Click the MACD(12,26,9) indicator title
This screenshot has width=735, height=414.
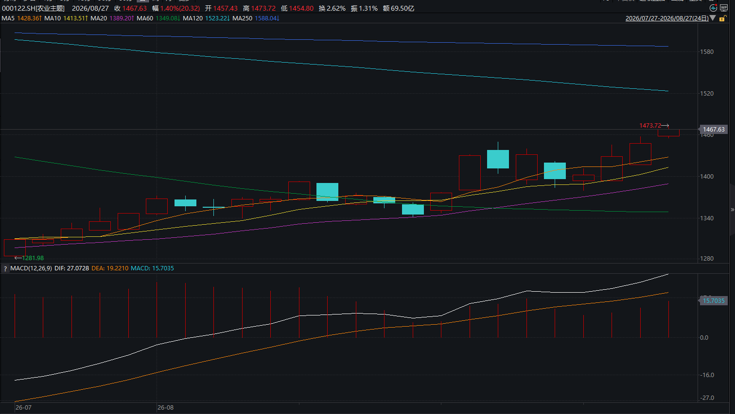(31, 268)
